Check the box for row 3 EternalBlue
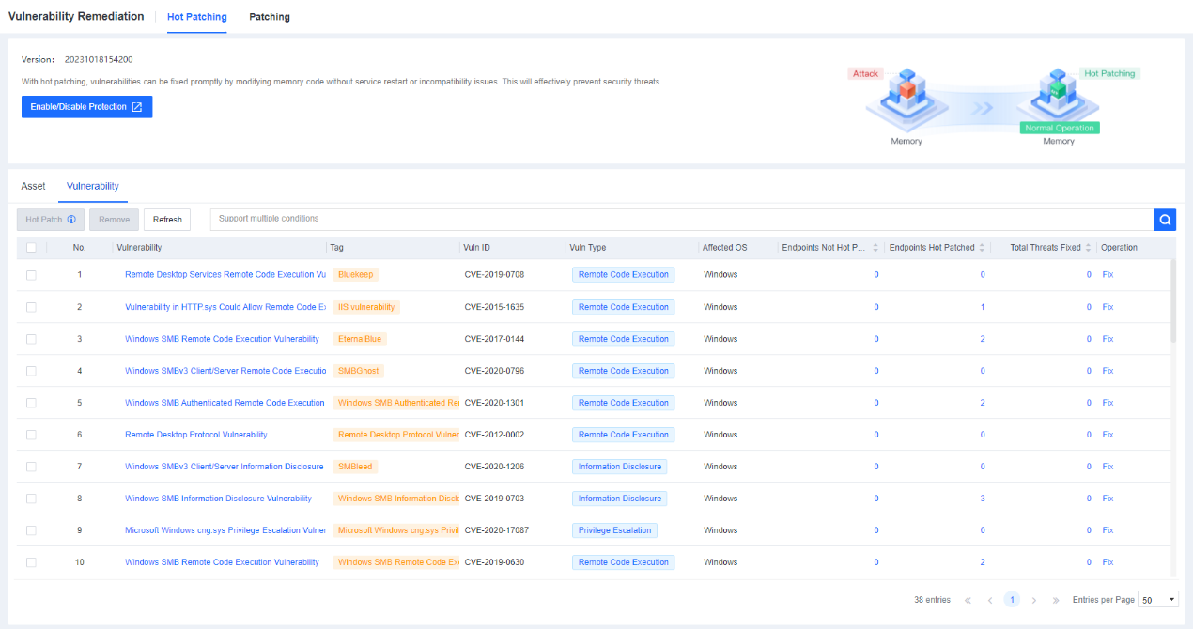The width and height of the screenshot is (1193, 629). point(31,339)
